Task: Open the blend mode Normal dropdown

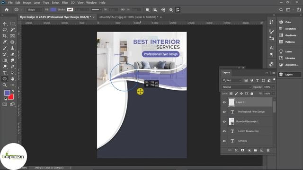Action: click(x=236, y=87)
